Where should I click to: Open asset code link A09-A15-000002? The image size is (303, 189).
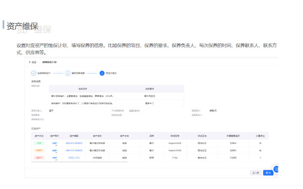point(74,143)
